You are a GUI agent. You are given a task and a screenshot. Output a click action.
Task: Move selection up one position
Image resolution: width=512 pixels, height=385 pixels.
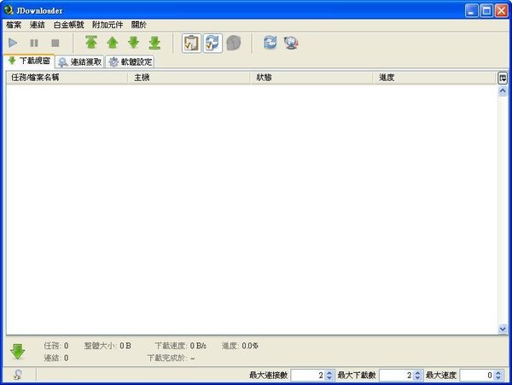point(113,43)
